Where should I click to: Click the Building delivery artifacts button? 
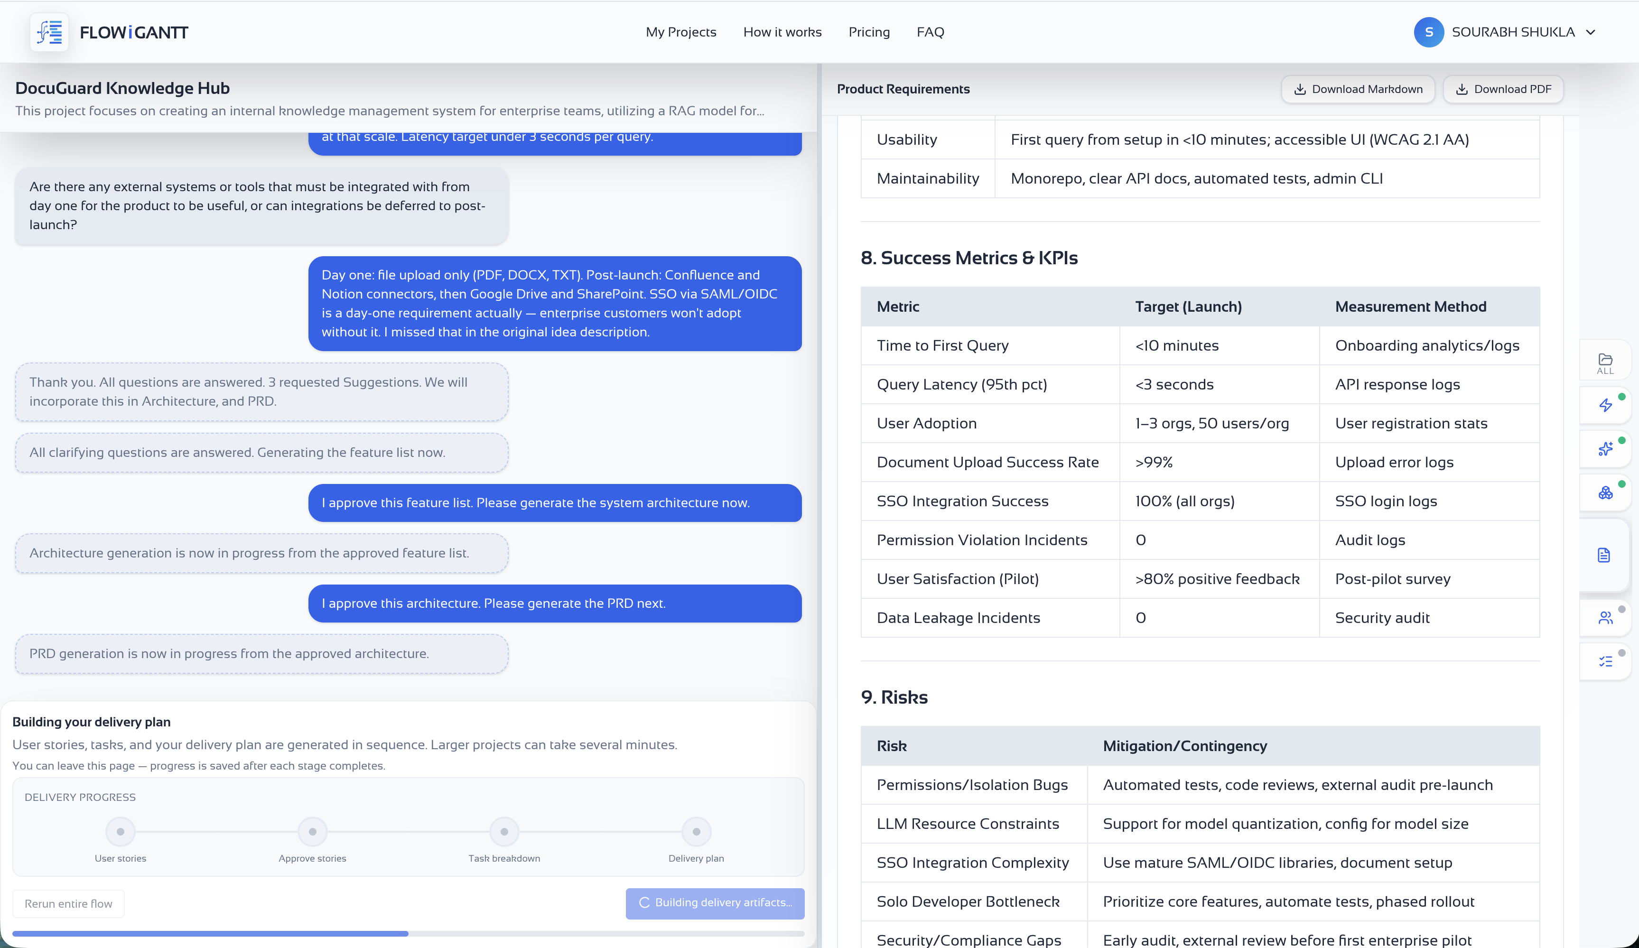(x=715, y=903)
